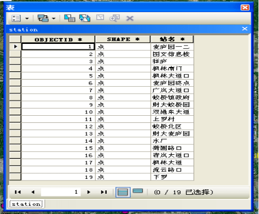Screen dimensions: 259x214
Task: Select the row selector for OBJECTID 5
Action: [15, 76]
